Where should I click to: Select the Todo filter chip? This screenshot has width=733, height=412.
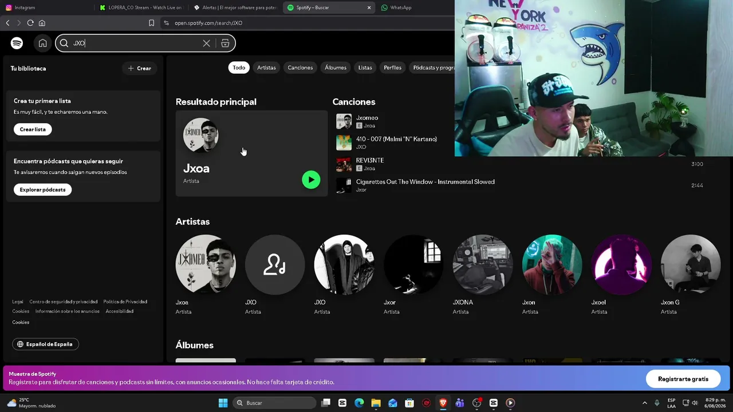239,68
